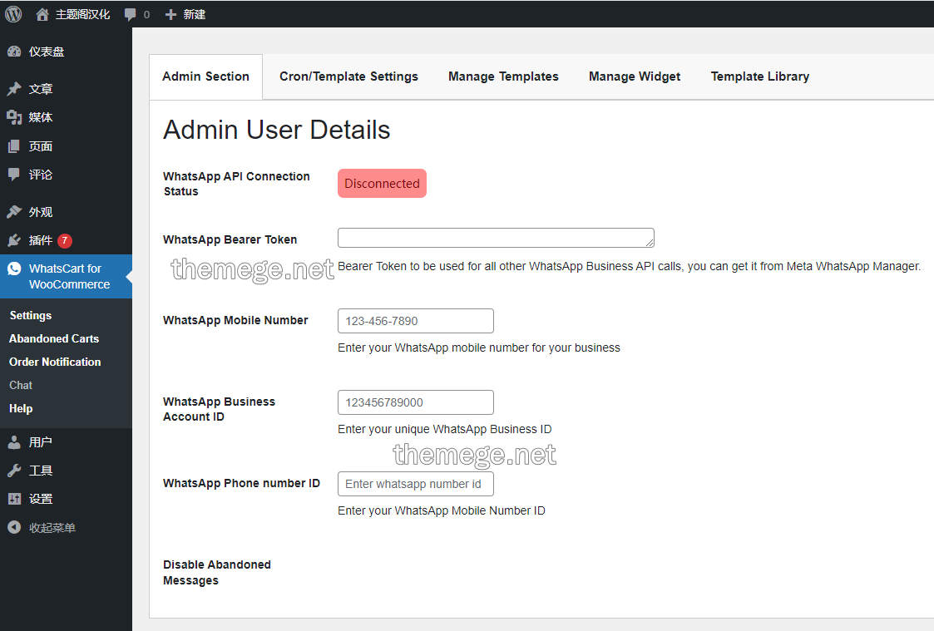Click the WhatsApp API Connection Status label
The image size is (934, 631).
tap(236, 184)
